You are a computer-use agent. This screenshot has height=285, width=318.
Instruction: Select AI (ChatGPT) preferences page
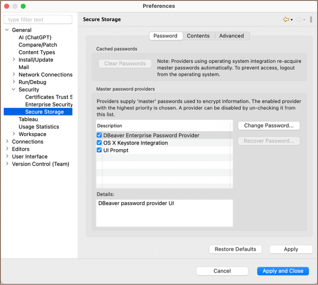point(35,37)
